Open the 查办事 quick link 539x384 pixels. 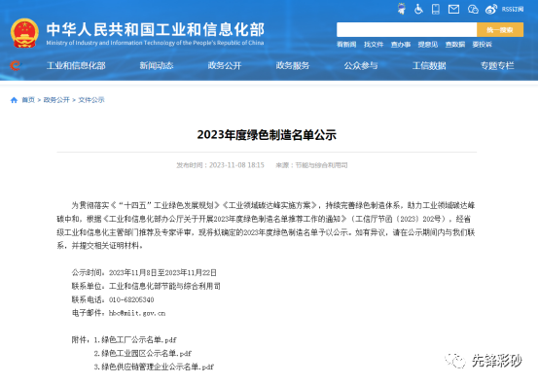[401, 45]
